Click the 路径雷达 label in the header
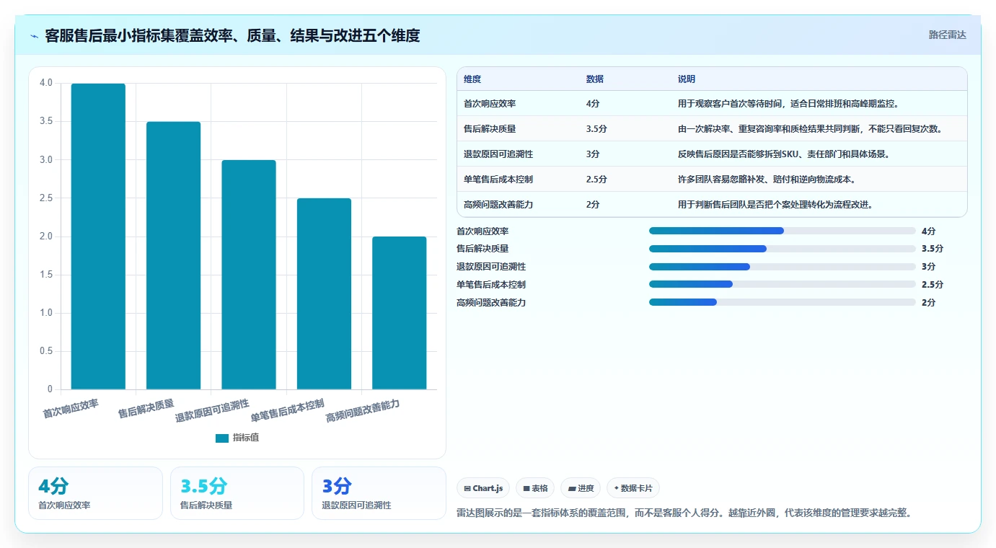 click(947, 35)
